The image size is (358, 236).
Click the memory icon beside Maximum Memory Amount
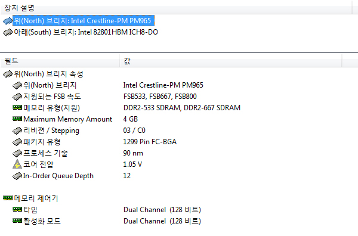point(17,119)
